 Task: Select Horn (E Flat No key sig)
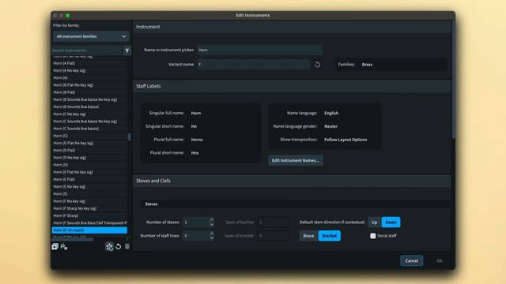point(89,172)
